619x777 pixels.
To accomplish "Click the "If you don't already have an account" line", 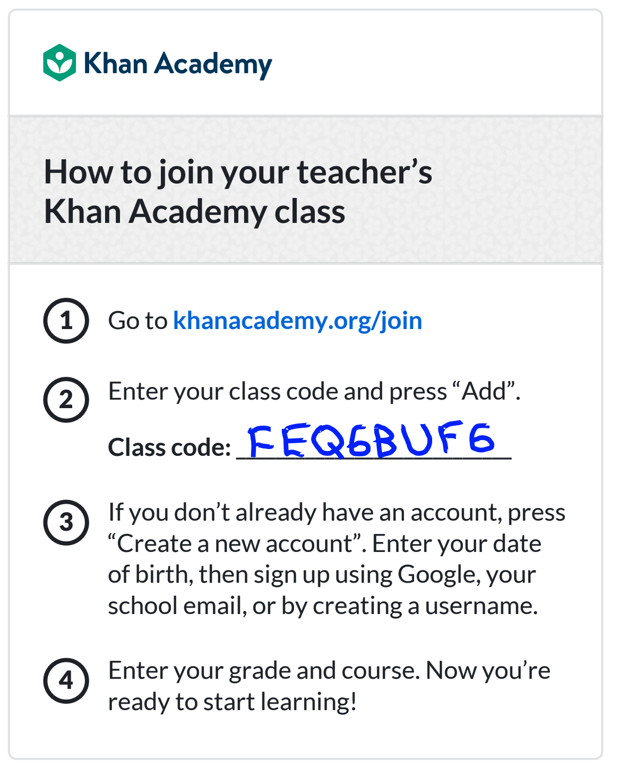I will coord(337,513).
